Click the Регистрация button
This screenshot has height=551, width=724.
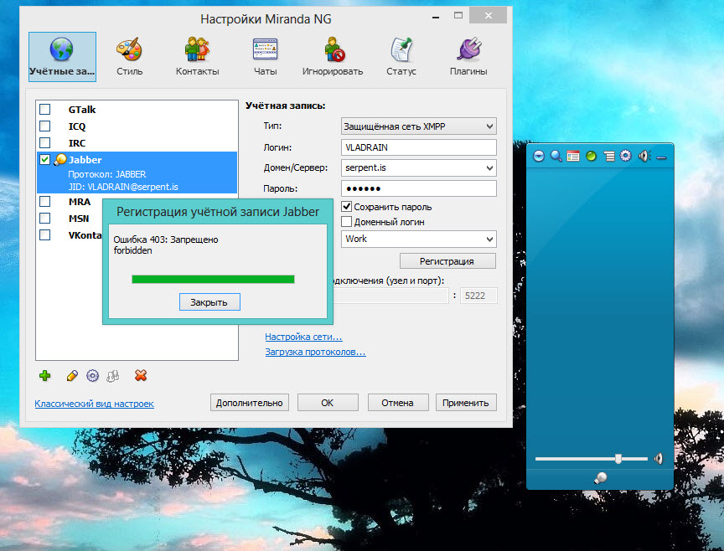447,261
